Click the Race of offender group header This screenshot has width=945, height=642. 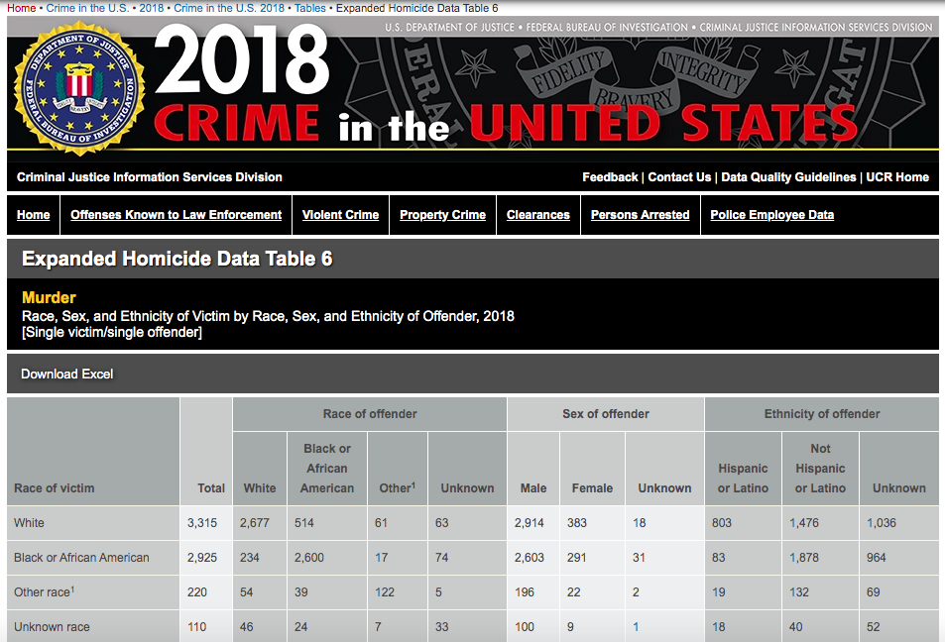[370, 414]
